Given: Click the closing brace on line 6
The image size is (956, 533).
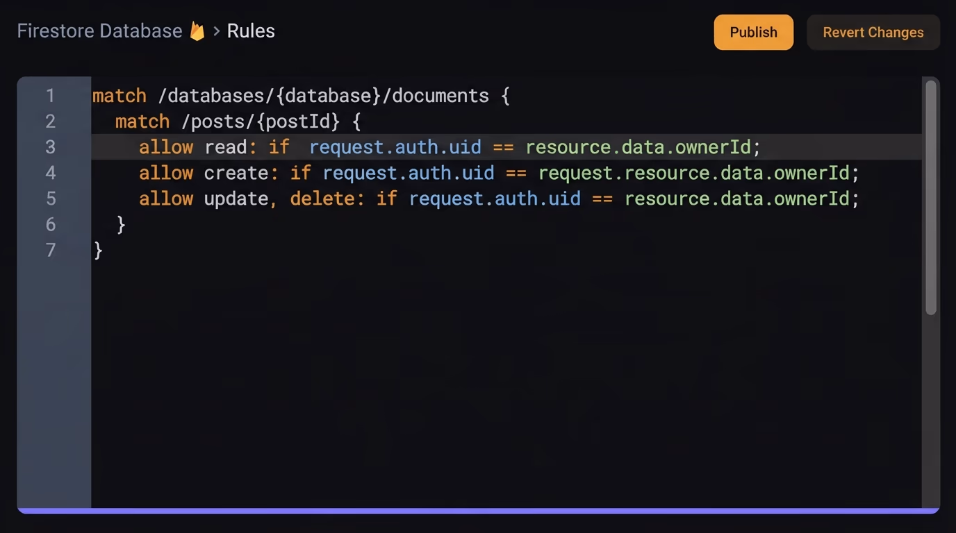Looking at the screenshot, I should [121, 224].
